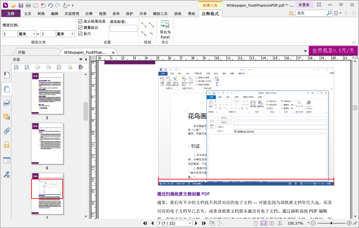Switch to the 注释格式 ribbon tab
The image size is (359, 228).
pyautogui.click(x=210, y=14)
